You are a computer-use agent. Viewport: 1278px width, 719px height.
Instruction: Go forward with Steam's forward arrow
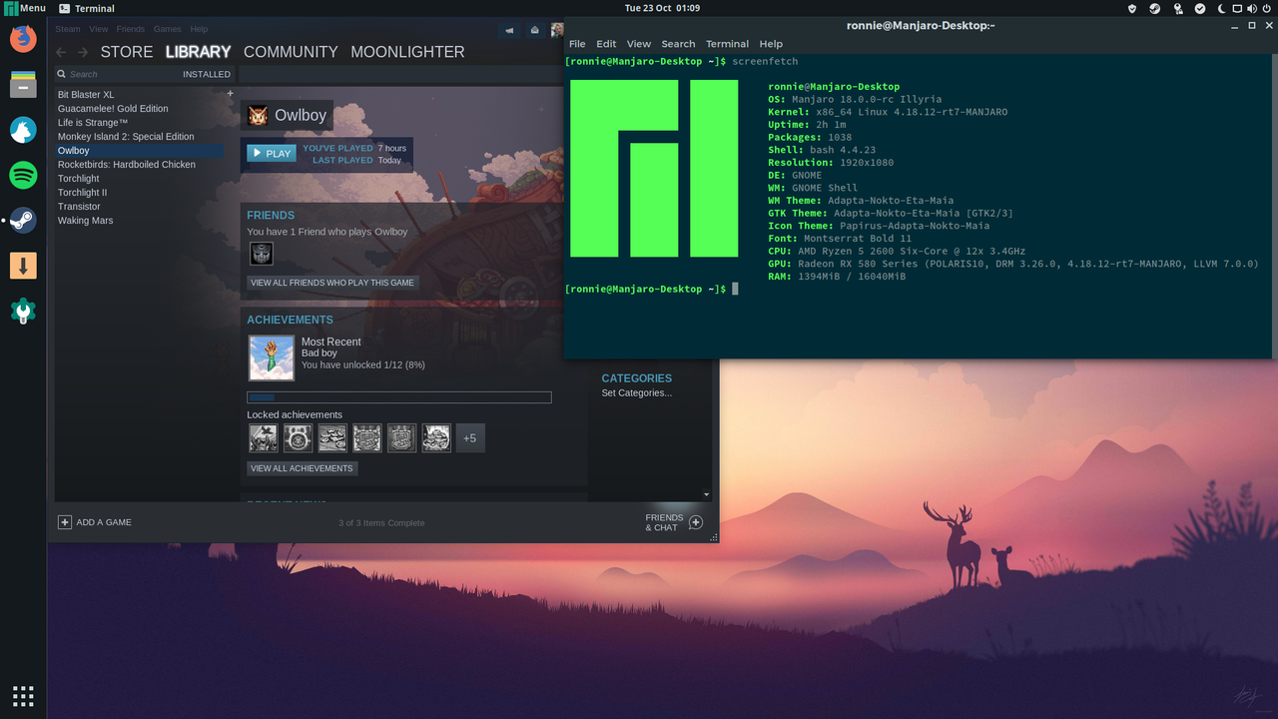(x=83, y=52)
